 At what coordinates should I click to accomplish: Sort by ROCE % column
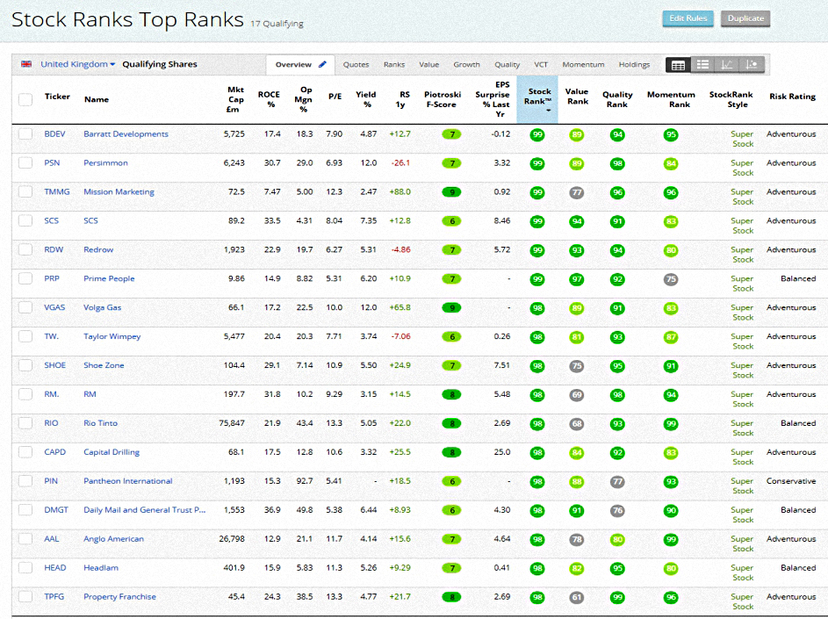(269, 99)
